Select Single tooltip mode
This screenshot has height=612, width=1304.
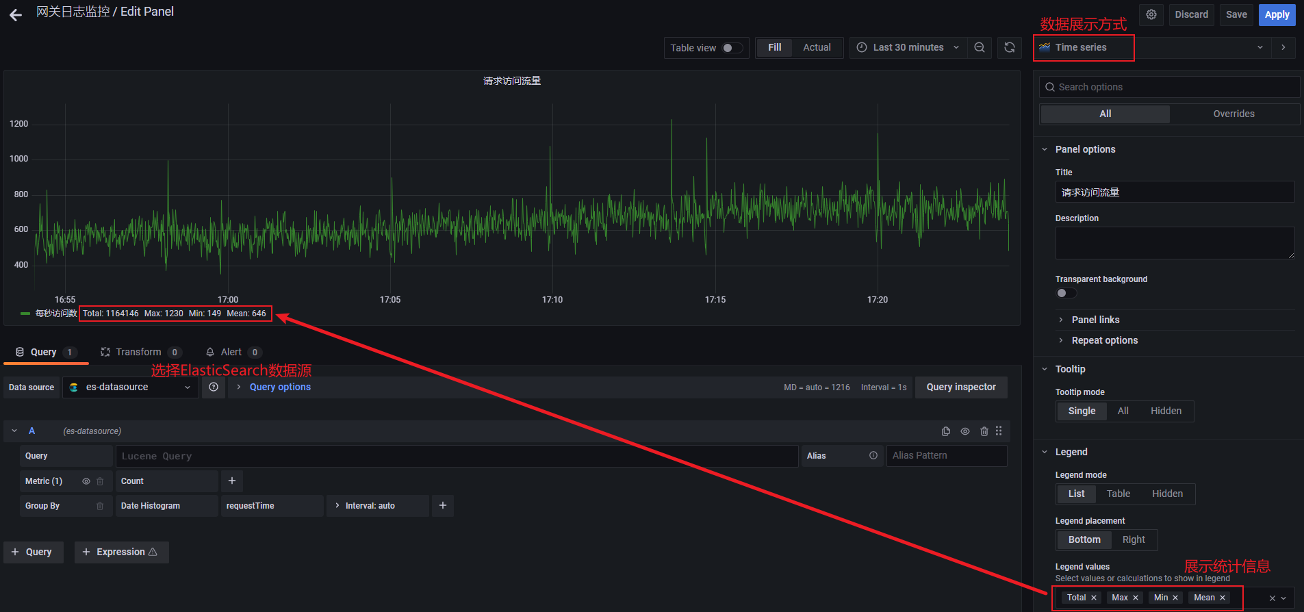(x=1082, y=411)
